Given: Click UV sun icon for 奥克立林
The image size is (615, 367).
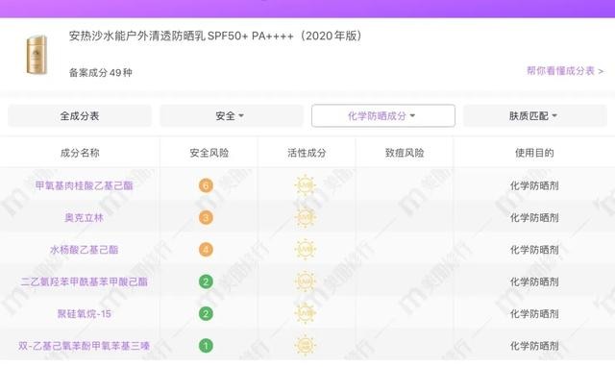Looking at the screenshot, I should [306, 217].
